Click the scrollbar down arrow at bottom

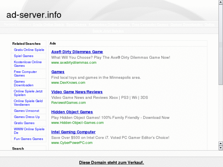click(221, 148)
